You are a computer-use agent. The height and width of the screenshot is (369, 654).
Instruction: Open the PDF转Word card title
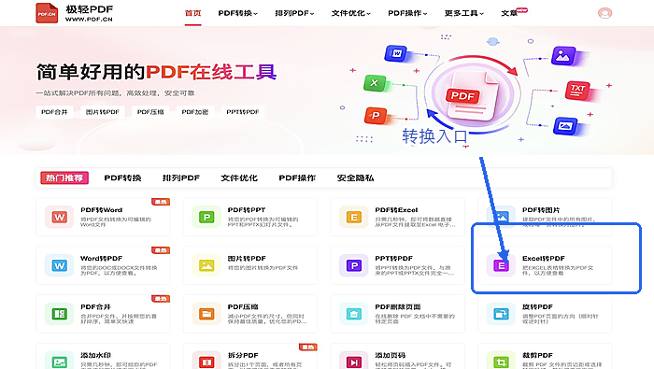pos(101,210)
